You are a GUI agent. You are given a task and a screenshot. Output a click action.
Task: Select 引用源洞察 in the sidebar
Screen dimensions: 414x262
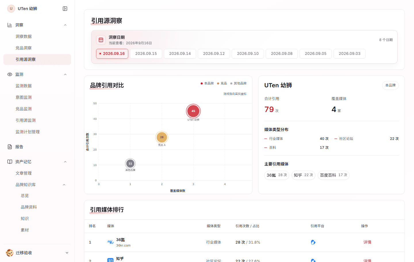coord(37,59)
